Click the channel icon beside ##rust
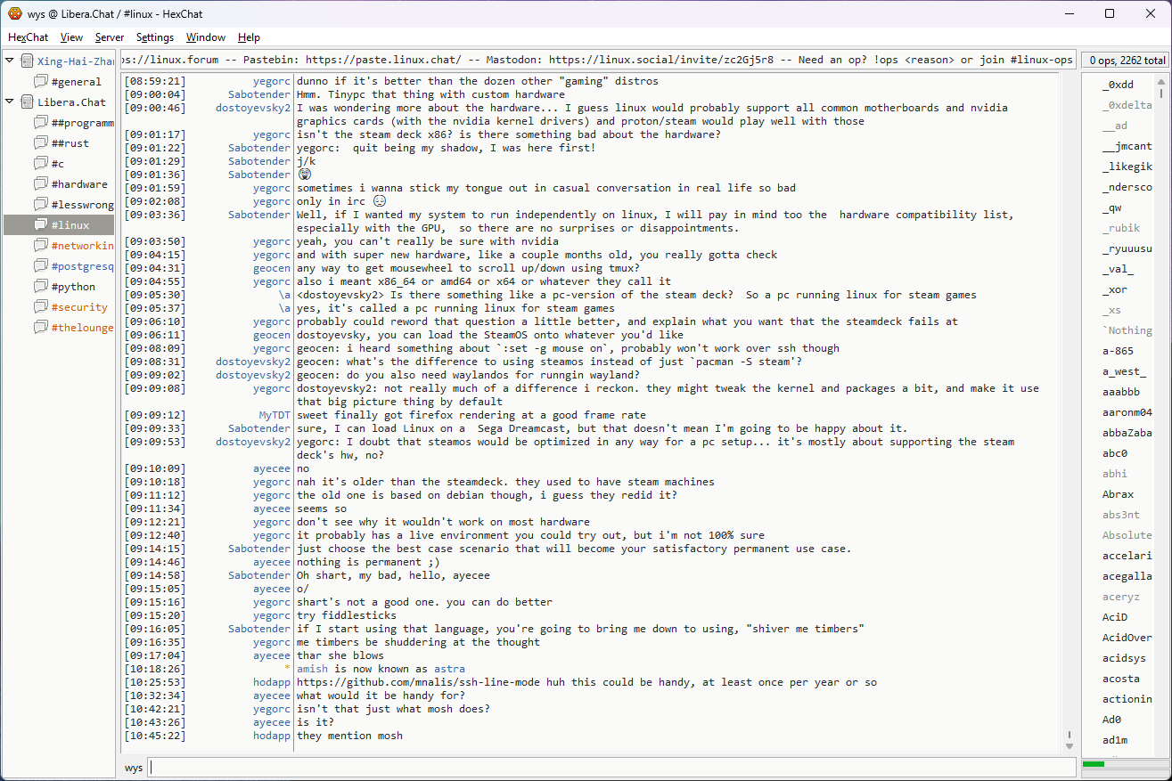 tap(41, 143)
